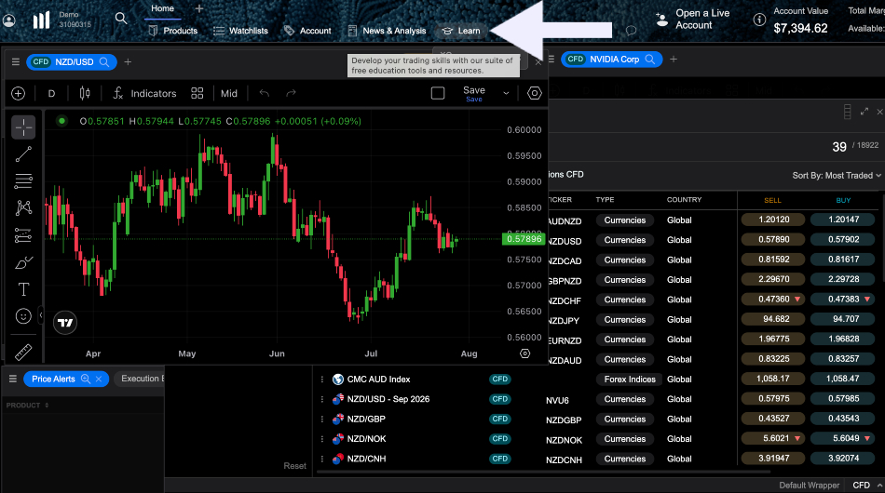Click NZDUSD buy price 0.57902

tap(843, 239)
